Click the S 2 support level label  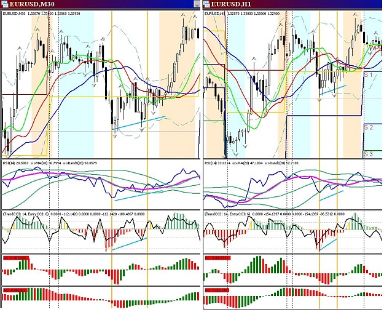point(369,127)
